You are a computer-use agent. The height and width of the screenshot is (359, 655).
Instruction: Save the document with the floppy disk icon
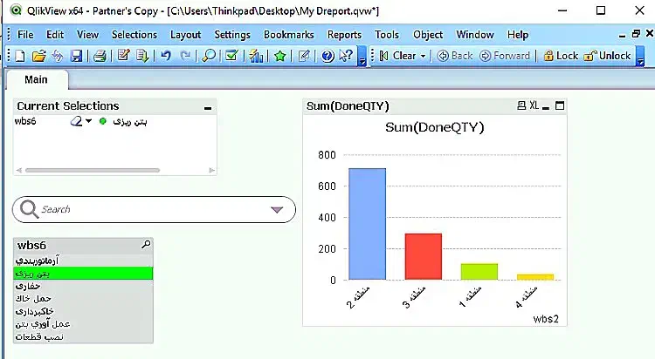pyautogui.click(x=76, y=56)
